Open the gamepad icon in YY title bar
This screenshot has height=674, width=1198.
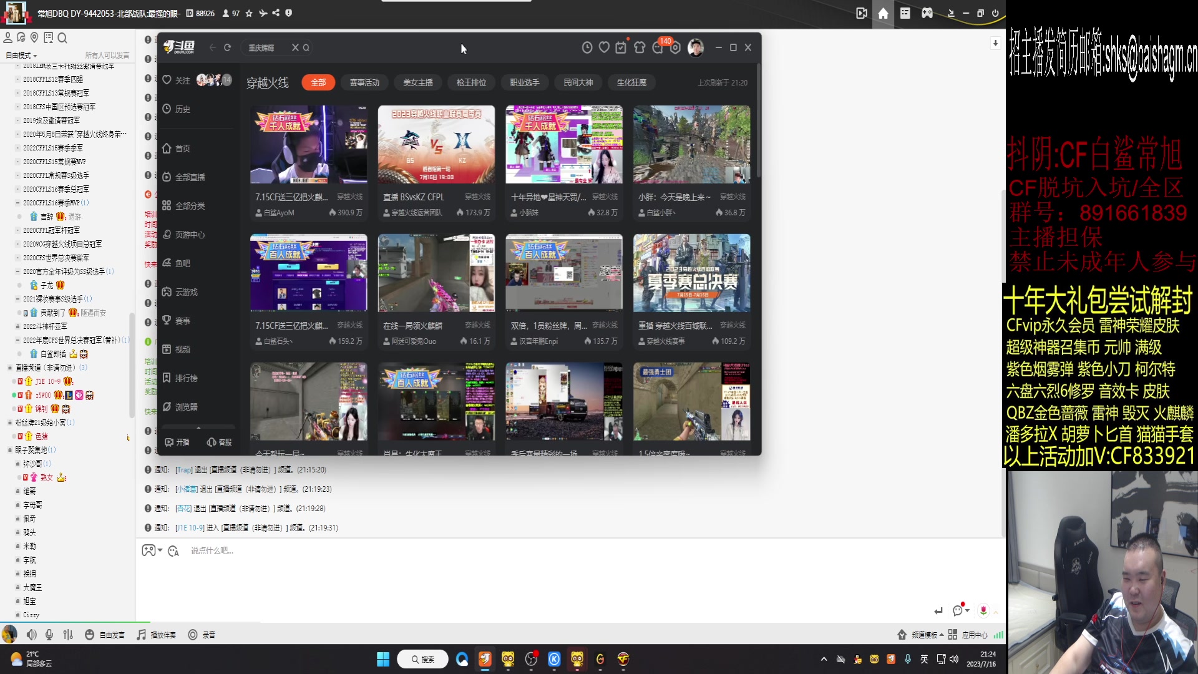pos(927,13)
